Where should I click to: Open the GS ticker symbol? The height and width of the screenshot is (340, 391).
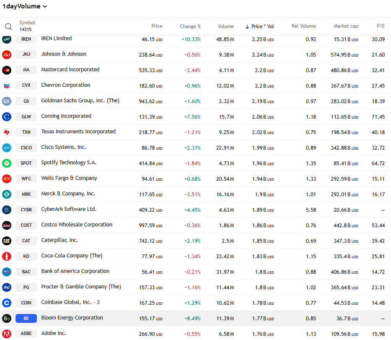[x=26, y=101]
